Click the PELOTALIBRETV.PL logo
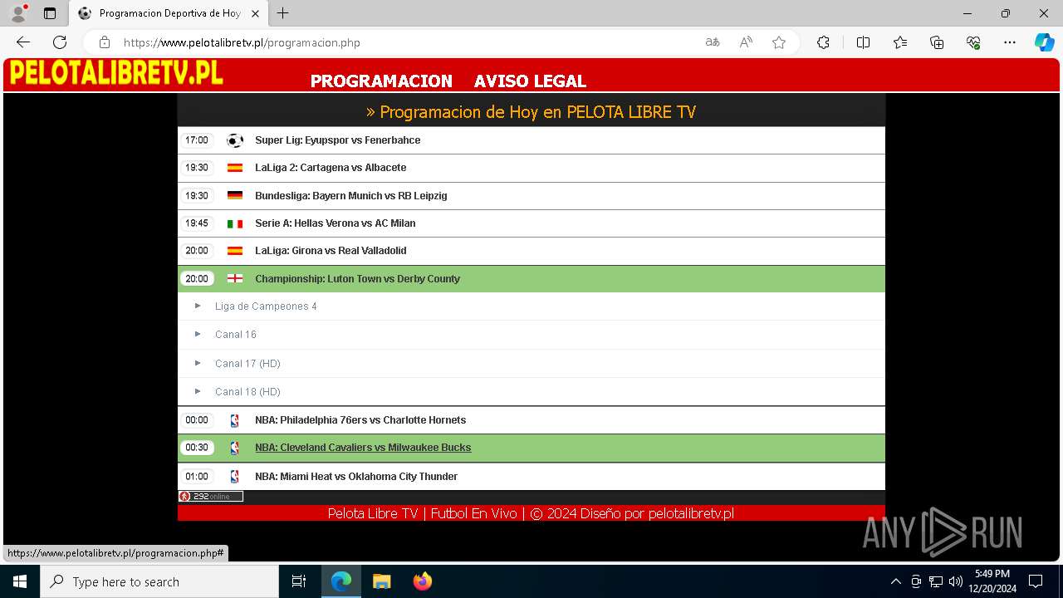The width and height of the screenshot is (1063, 598). (x=116, y=74)
